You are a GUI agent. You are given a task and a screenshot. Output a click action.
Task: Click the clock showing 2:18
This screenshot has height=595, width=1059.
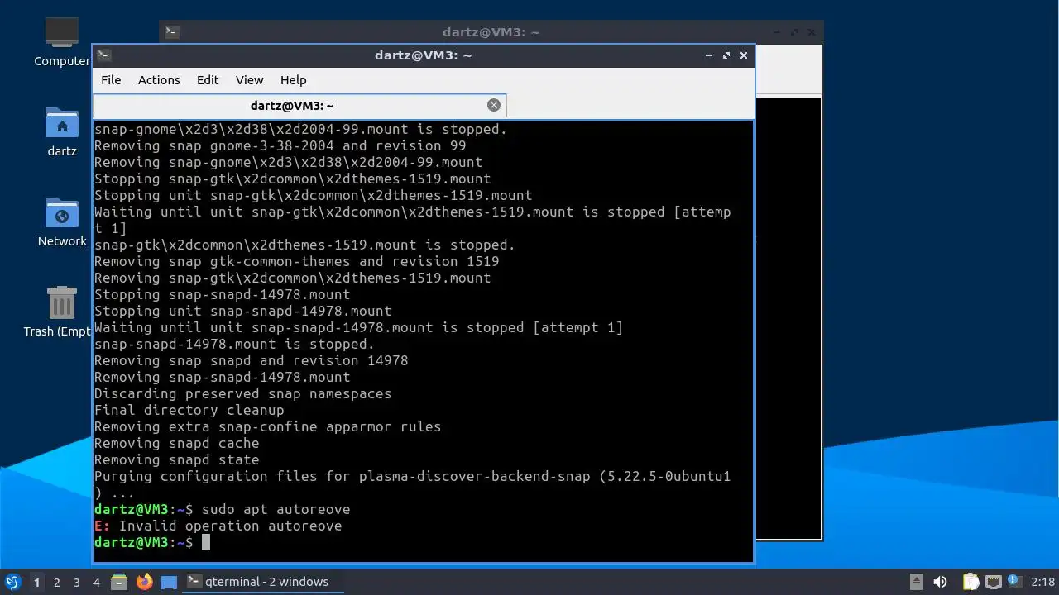(x=1043, y=582)
